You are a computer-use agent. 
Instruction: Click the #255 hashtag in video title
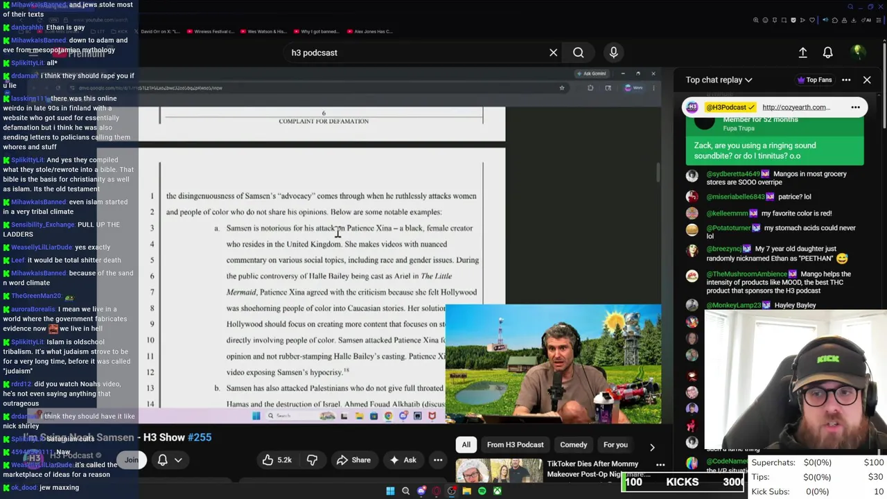click(x=200, y=437)
